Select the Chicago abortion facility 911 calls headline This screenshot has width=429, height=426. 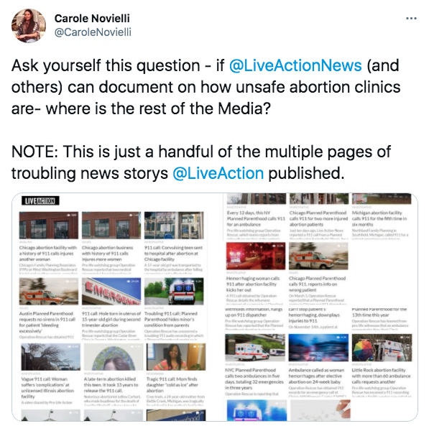click(48, 254)
